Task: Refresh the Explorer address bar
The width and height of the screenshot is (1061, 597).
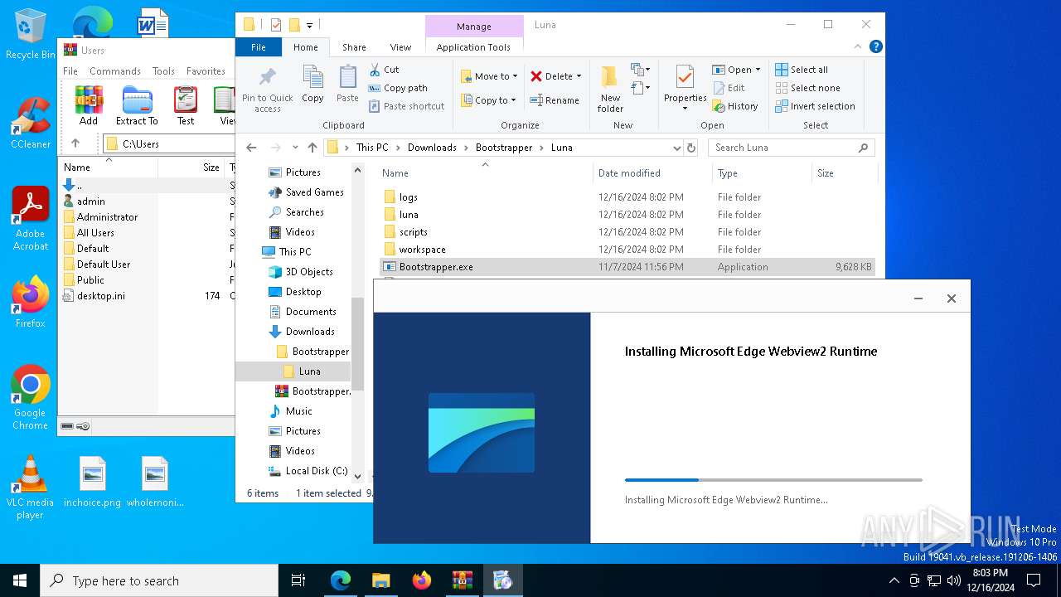Action: (x=691, y=148)
